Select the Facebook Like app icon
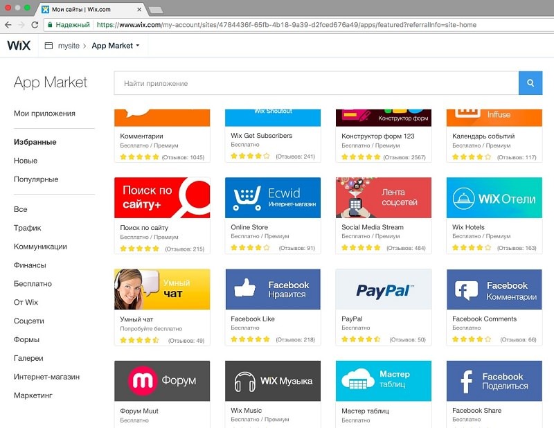Image resolution: width=554 pixels, height=428 pixels. (x=272, y=289)
